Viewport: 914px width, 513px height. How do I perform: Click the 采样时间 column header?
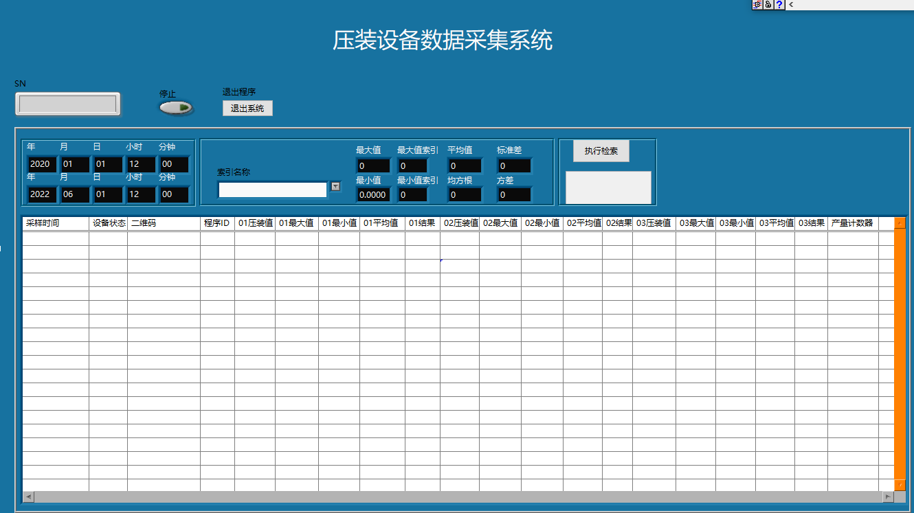[56, 223]
